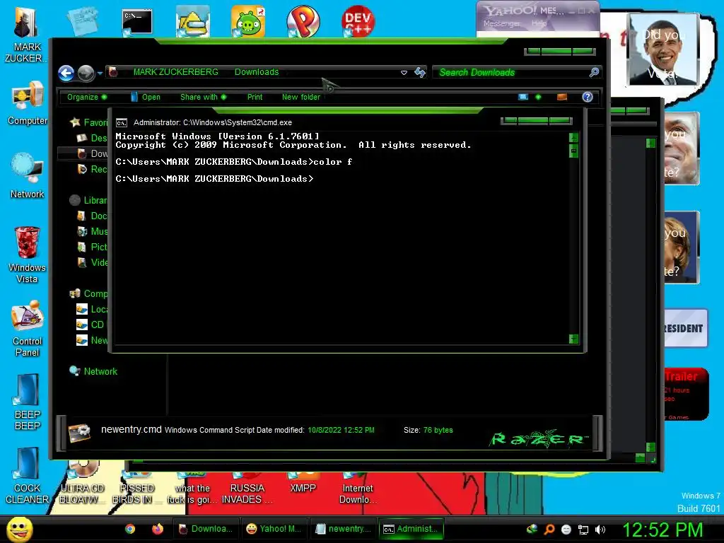Launch the red P ball desktop shortcut

click(x=303, y=21)
